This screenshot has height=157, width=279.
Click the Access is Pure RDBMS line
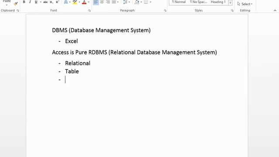134,52
